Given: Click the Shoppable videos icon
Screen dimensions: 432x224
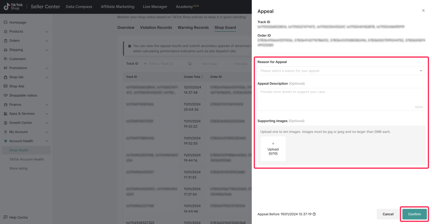Looking at the screenshot, I should tap(5, 95).
